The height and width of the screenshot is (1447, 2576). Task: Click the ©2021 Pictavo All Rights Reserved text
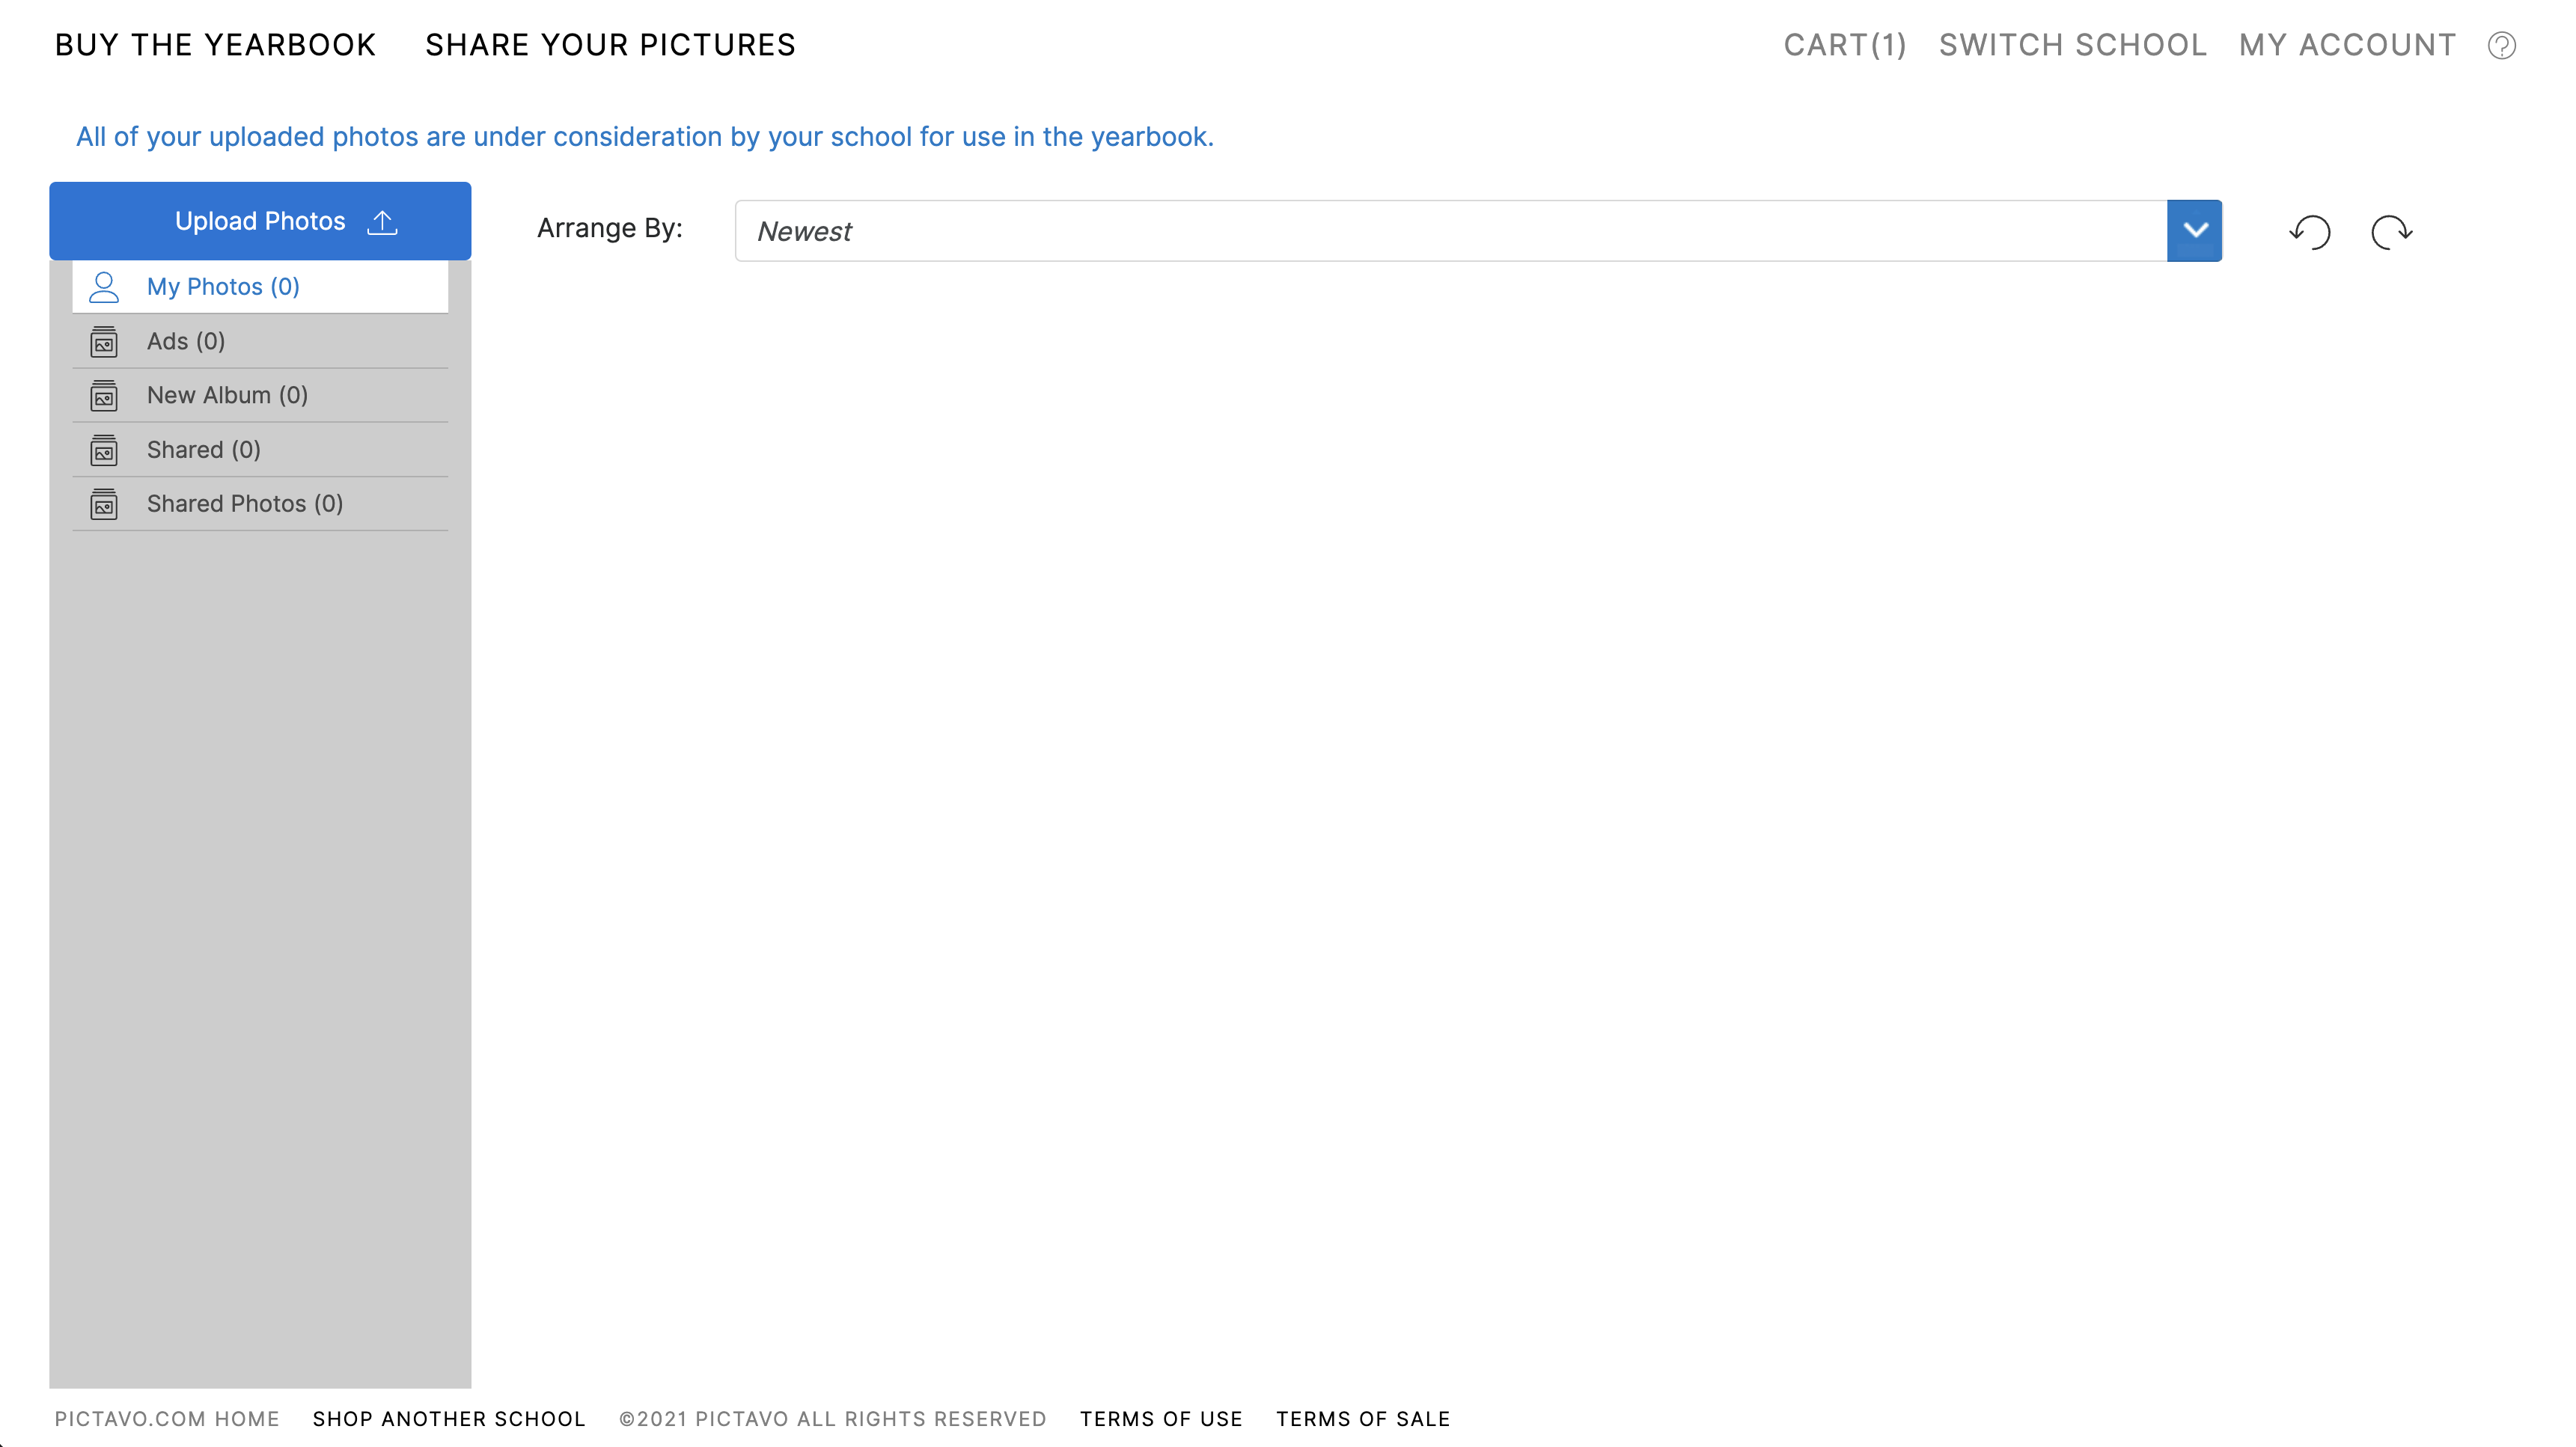833,1419
